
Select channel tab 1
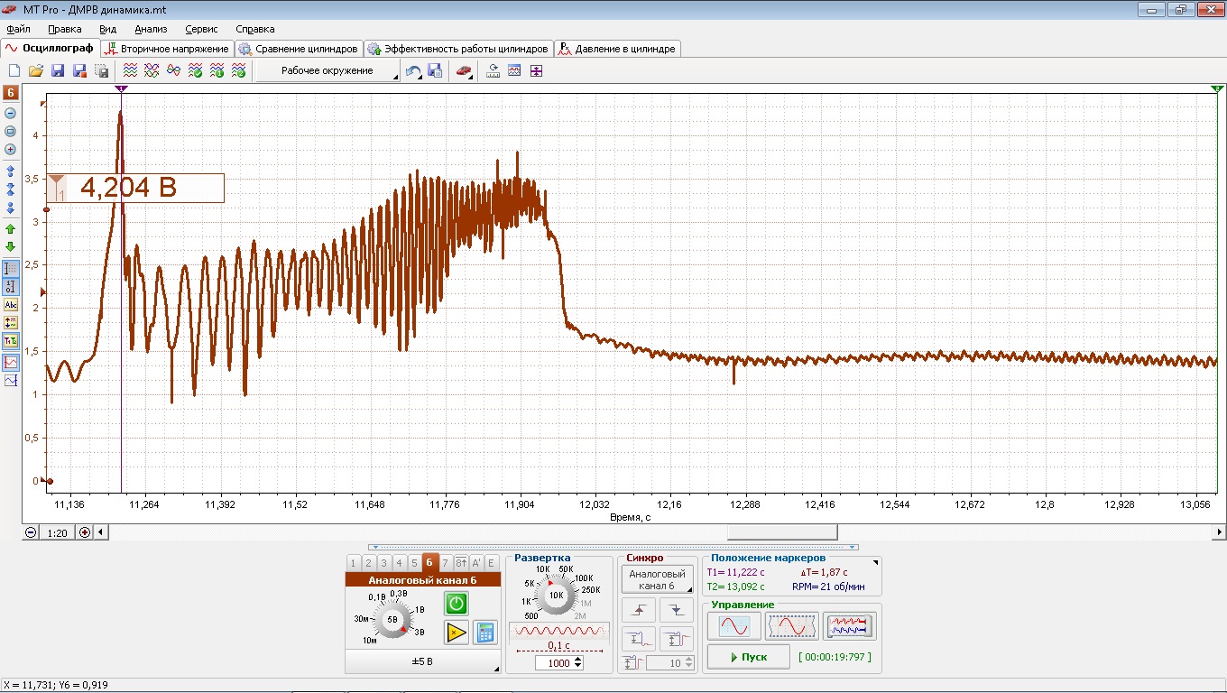coord(353,563)
